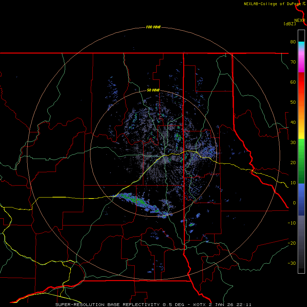Click the green segment of the color bar
The height and width of the screenshot is (307, 307).
301,161
